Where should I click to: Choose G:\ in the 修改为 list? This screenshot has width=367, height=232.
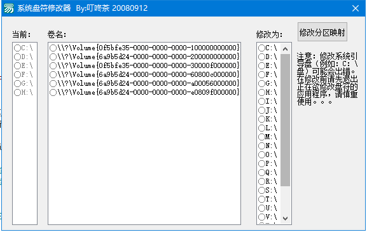[268, 83]
